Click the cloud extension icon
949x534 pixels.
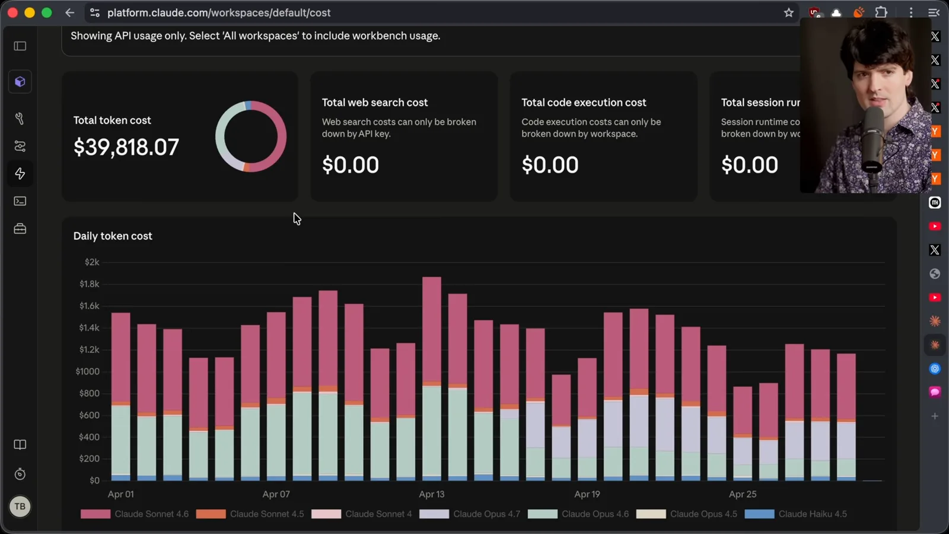pos(836,12)
